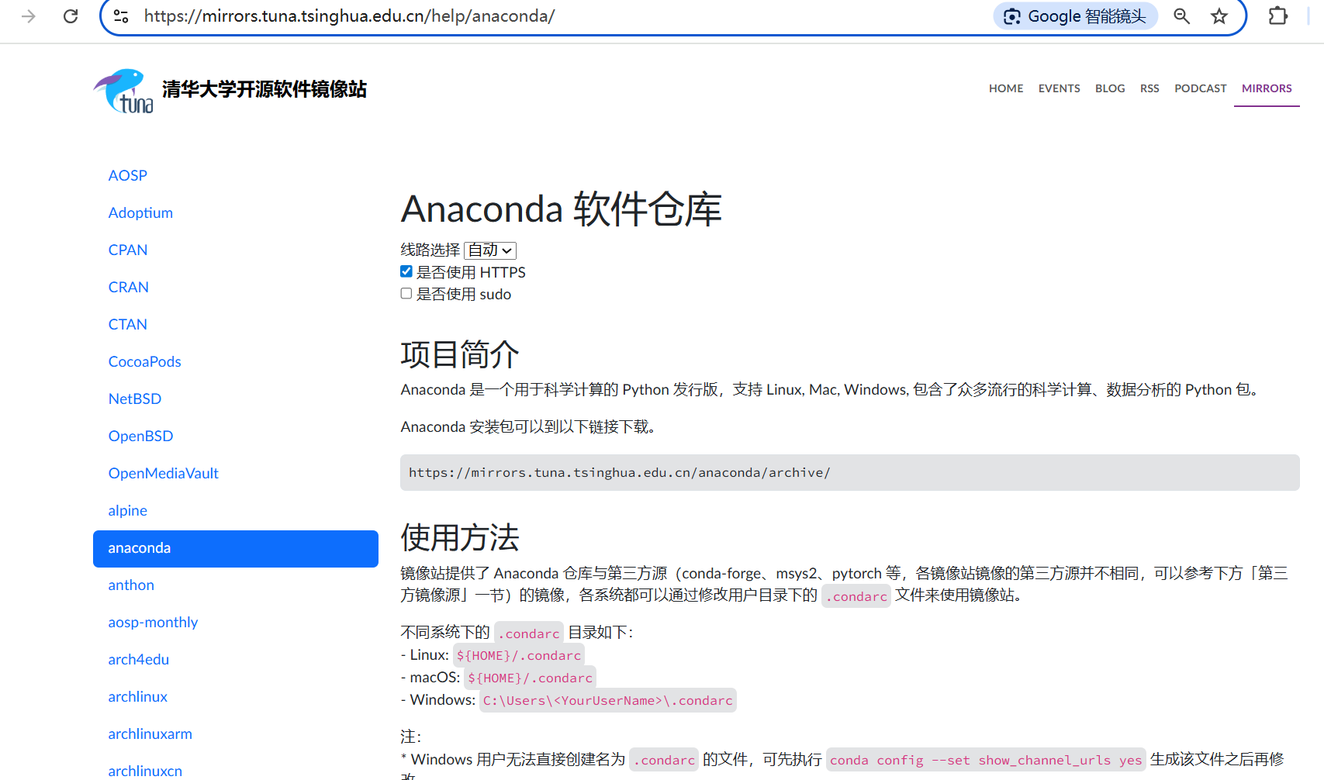Open the arch4edu help link
Screen dimensions: 1324x780
point(139,659)
